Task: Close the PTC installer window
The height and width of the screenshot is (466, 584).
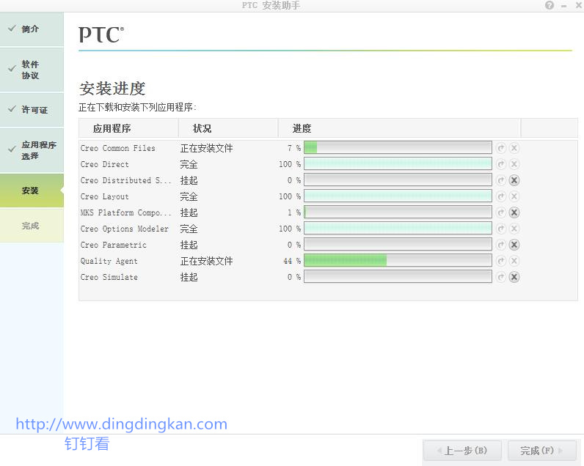Action: tap(579, 5)
